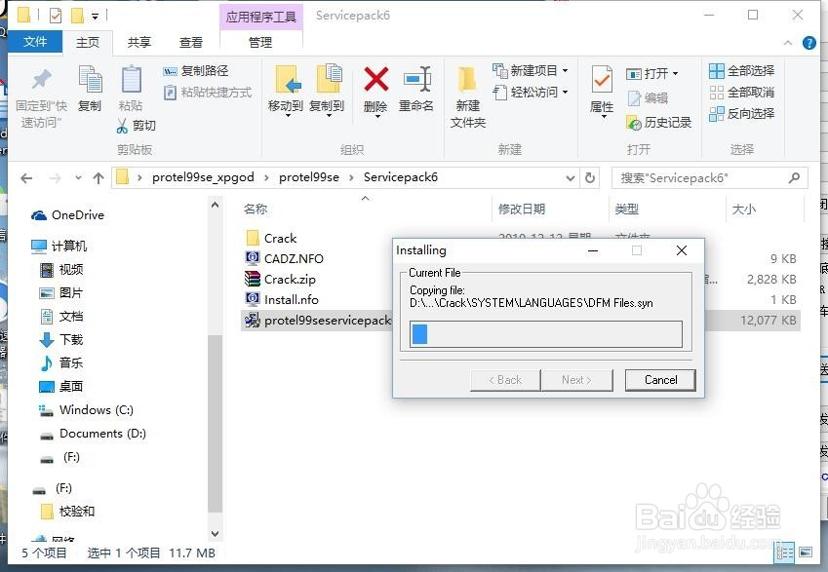Screen dimensions: 828x572
Task: Click the search magnifier icon
Action: point(794,178)
